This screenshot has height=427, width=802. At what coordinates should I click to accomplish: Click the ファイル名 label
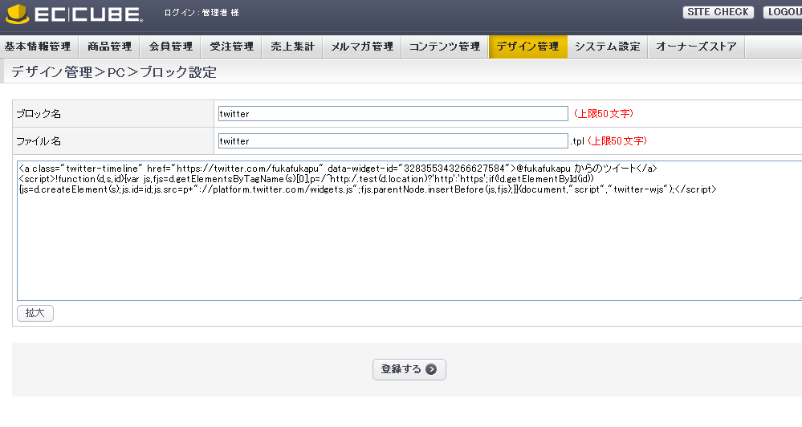[39, 141]
